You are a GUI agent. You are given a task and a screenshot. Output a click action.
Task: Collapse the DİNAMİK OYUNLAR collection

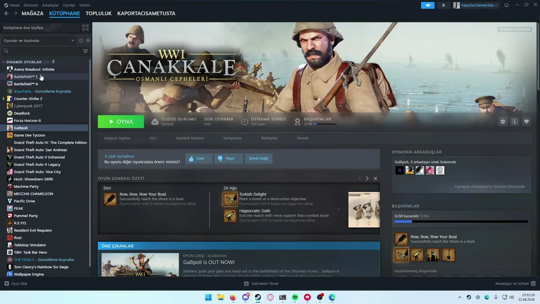point(3,62)
